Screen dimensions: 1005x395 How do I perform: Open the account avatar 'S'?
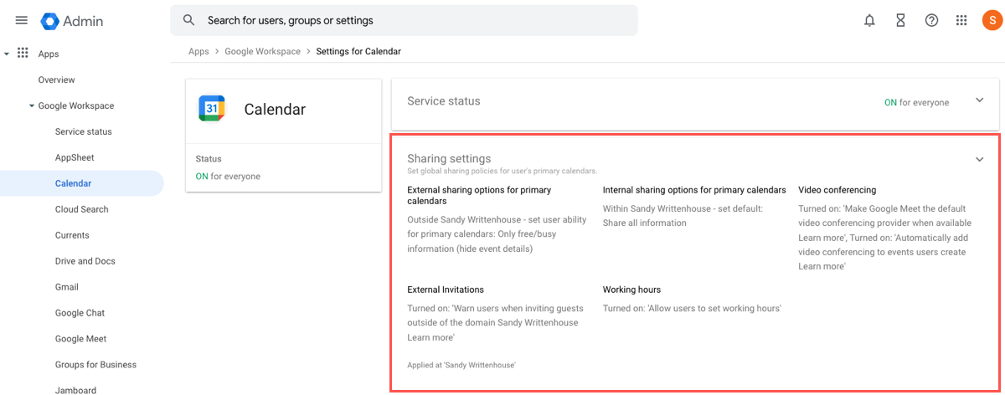pos(992,20)
